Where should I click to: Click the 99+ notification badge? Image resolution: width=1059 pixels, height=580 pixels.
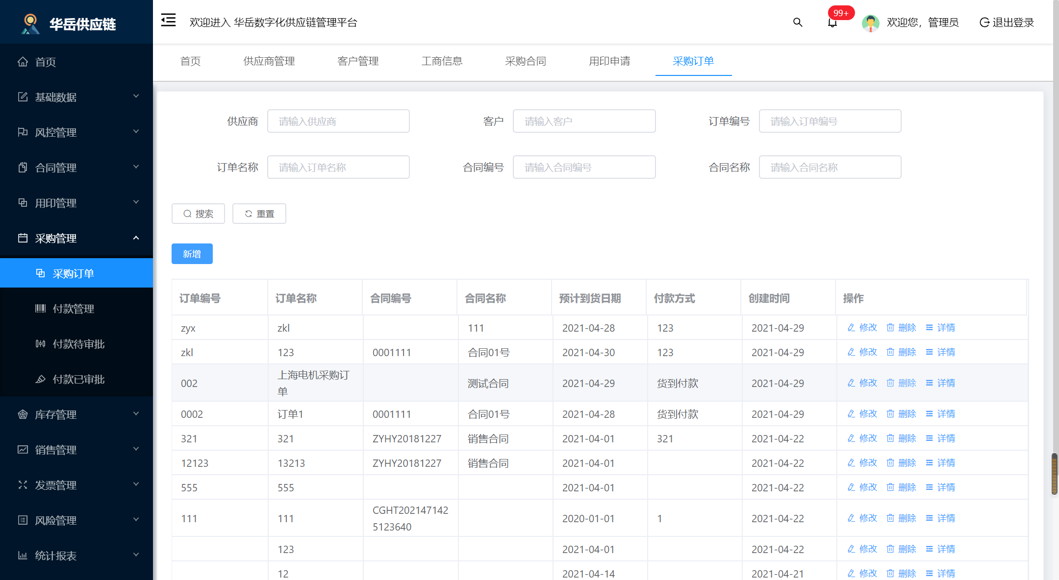coord(841,13)
